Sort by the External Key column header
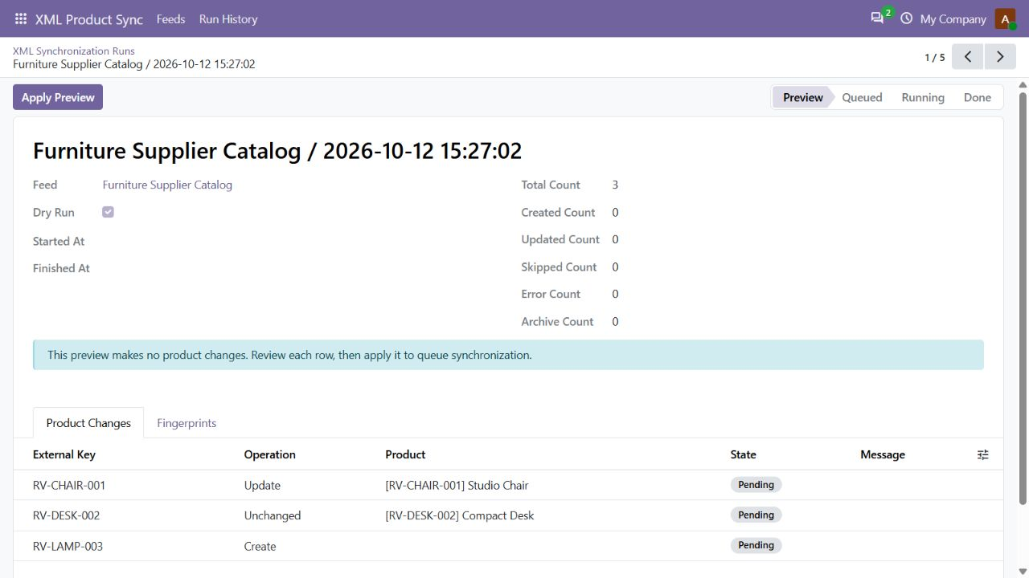Screen dimensions: 1029x578 (x=64, y=454)
